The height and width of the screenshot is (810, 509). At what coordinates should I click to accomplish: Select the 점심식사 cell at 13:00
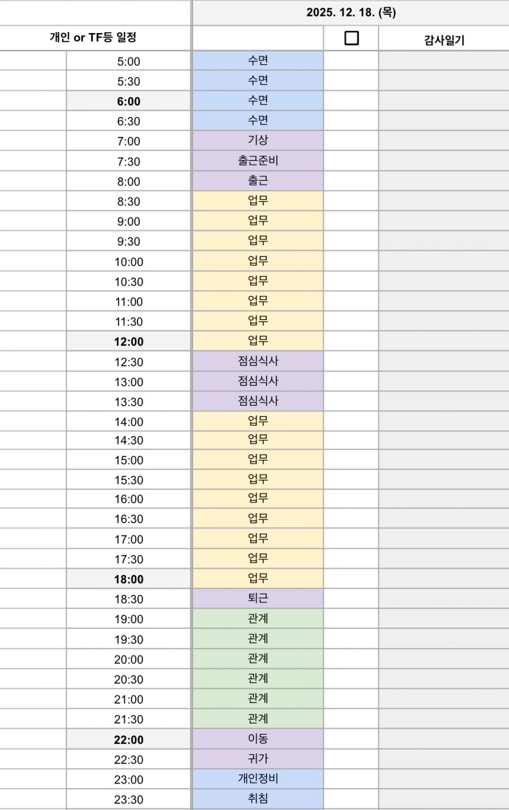[x=258, y=381]
